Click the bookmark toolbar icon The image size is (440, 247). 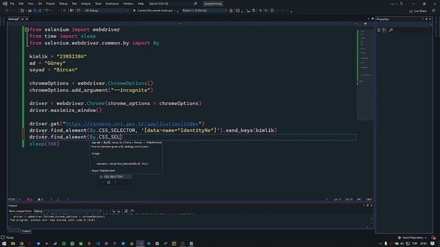[x=272, y=11]
